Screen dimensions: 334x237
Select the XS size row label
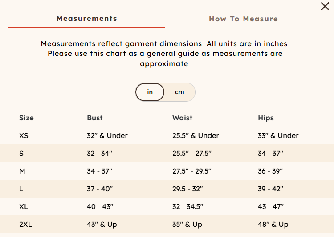(x=24, y=135)
